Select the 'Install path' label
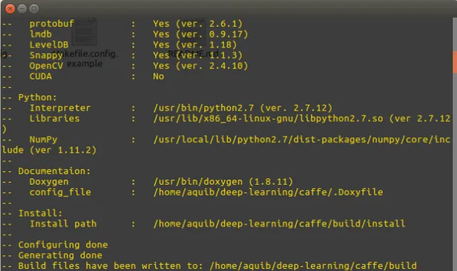Viewport: 457px width, 271px height. [63, 224]
